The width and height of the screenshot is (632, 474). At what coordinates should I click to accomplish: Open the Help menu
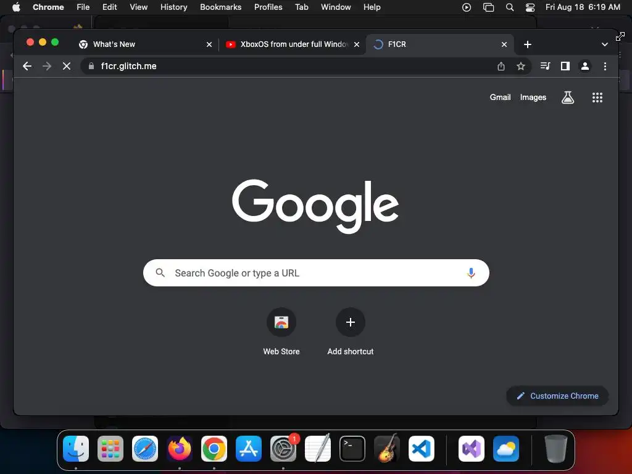coord(372,7)
